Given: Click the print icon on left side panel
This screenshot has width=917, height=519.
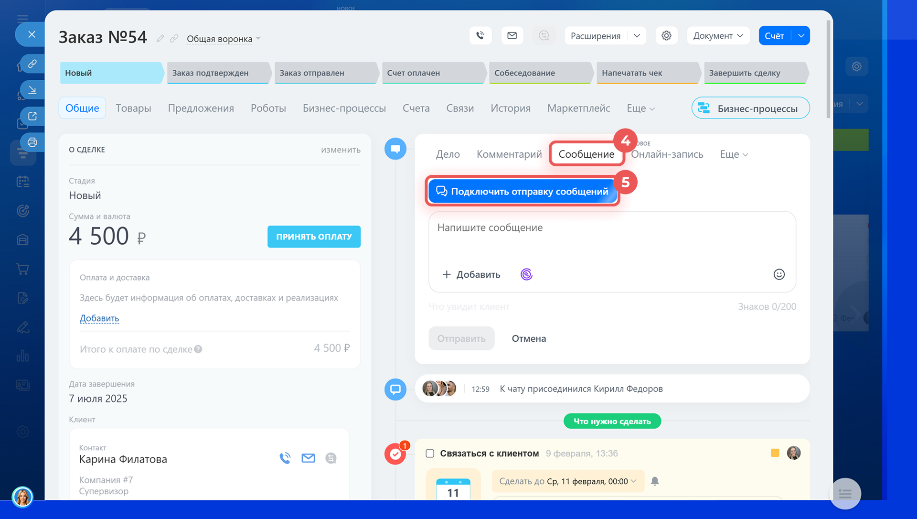Looking at the screenshot, I should tap(32, 142).
